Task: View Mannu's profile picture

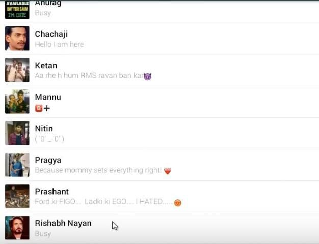Action: 17,102
